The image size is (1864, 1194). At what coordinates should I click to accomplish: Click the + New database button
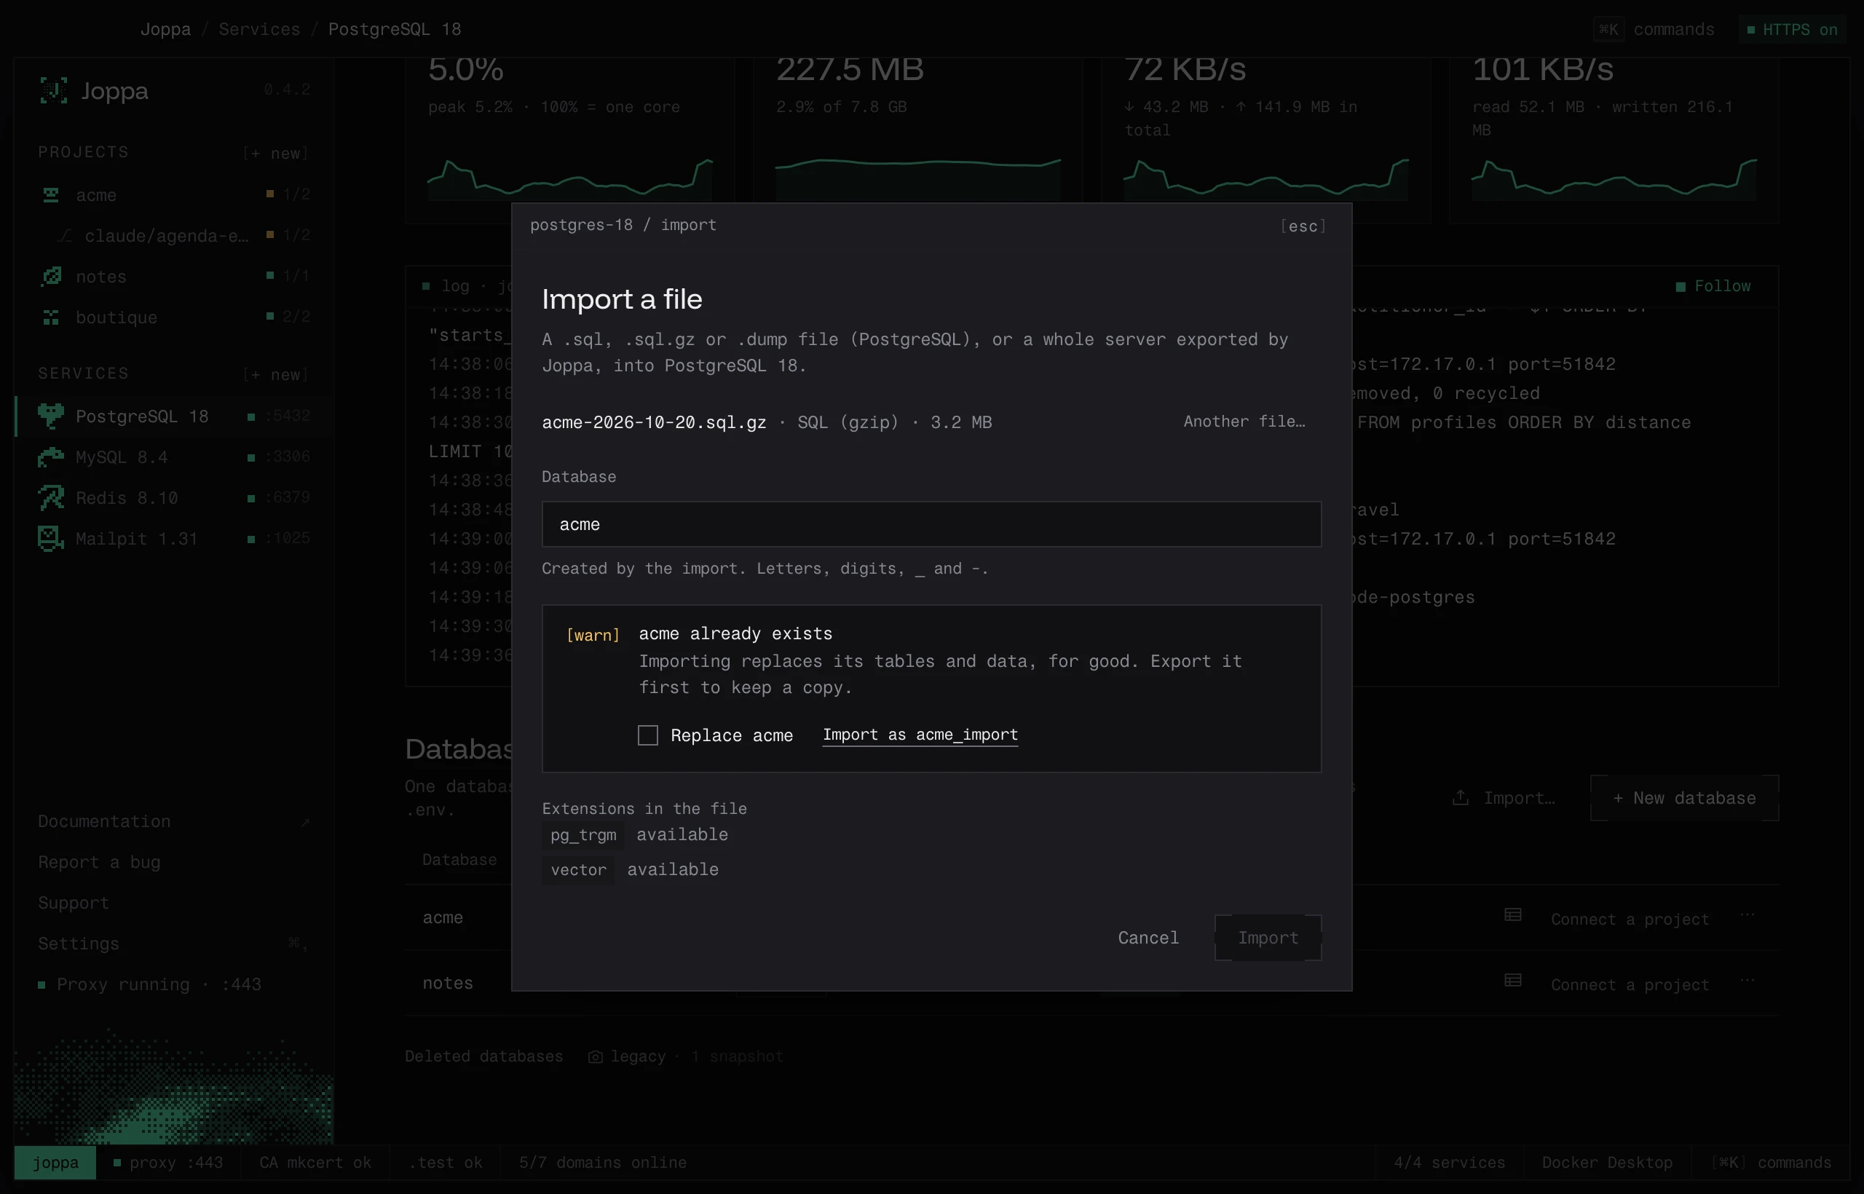1684,798
